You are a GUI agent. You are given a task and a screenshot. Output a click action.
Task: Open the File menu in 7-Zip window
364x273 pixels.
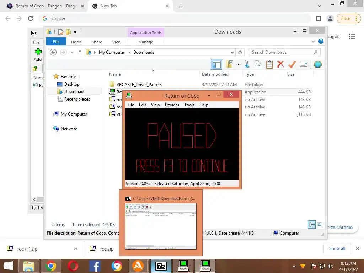point(36,42)
